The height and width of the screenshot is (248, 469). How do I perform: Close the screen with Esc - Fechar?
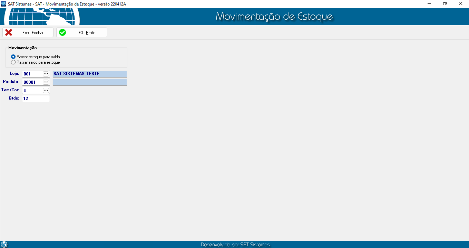28,32
